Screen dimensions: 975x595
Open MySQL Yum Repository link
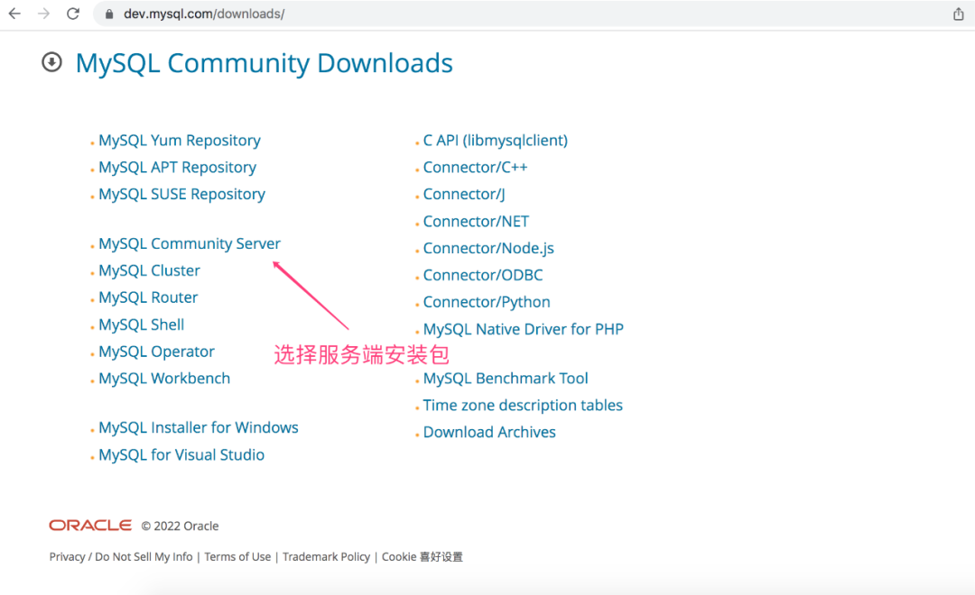tap(180, 141)
